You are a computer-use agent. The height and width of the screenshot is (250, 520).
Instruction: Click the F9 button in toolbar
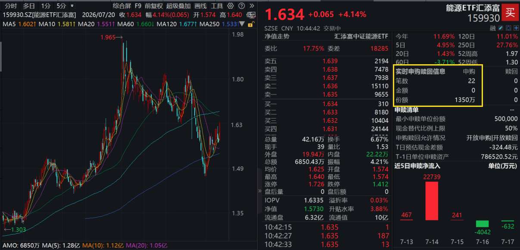click(138, 6)
